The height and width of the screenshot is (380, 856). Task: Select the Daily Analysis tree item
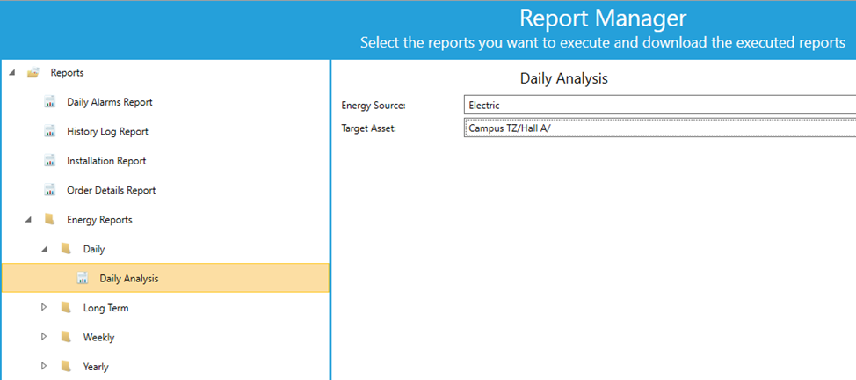(165, 278)
